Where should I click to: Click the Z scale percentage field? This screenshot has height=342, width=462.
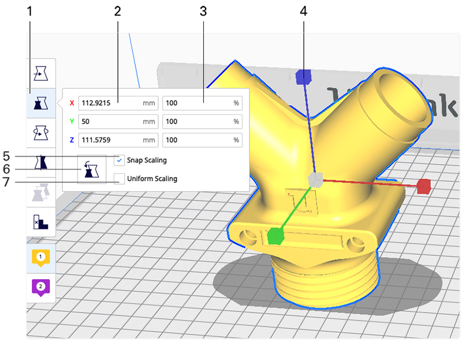click(x=196, y=140)
